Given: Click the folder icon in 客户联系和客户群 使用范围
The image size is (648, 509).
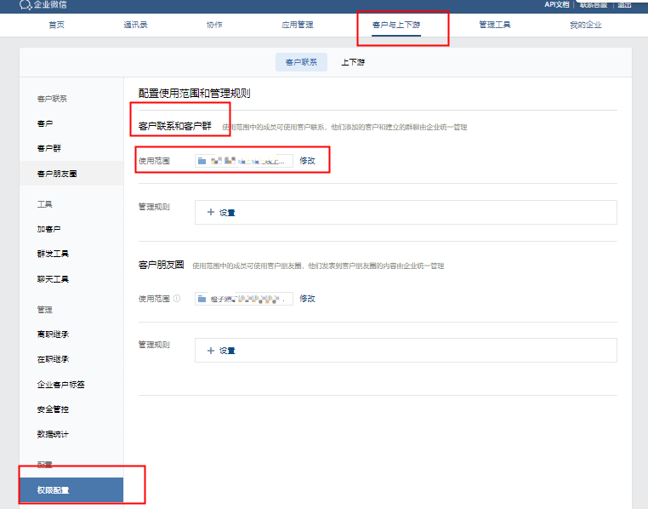Looking at the screenshot, I should tap(202, 160).
